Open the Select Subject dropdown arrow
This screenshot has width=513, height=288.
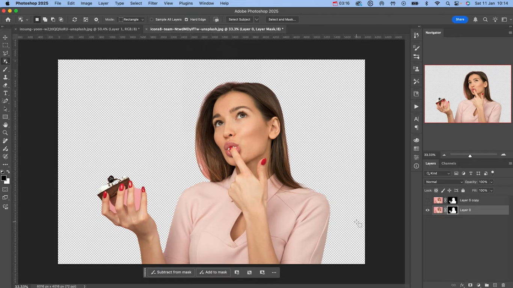coord(256,19)
